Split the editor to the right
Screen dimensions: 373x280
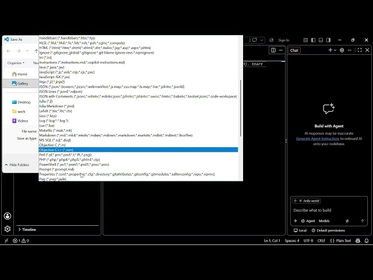click(273, 50)
